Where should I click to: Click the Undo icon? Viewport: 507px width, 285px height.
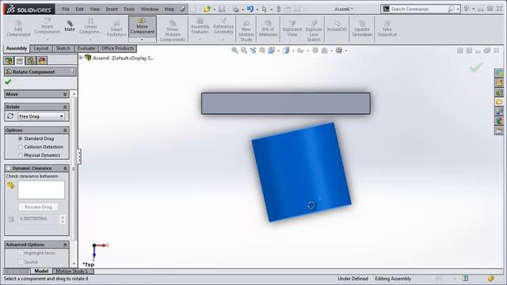click(x=250, y=9)
